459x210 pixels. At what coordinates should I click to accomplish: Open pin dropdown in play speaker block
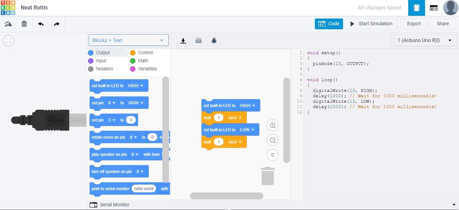point(135,154)
